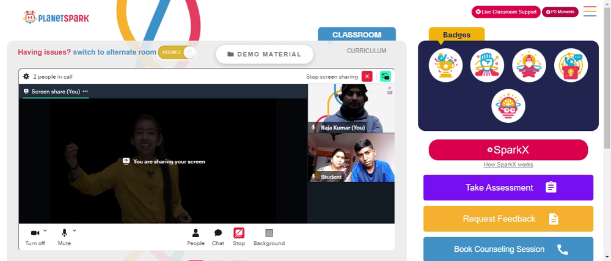Select the Badges tab
The width and height of the screenshot is (611, 261).
pos(456,34)
